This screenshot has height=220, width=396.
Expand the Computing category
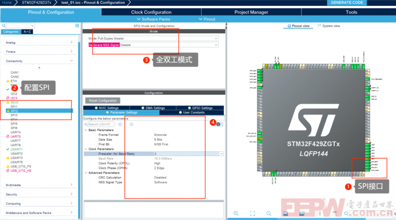coord(39,204)
